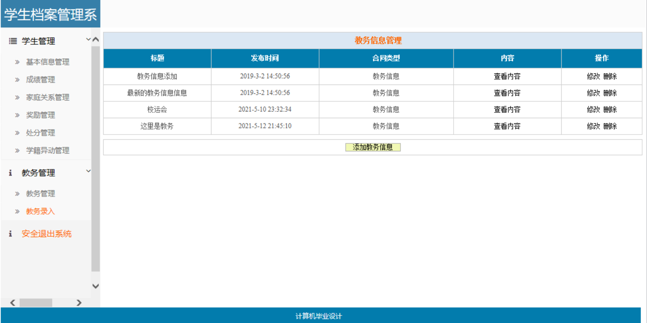
Task: Click 修改 for 这里是教务 row
Action: point(593,126)
